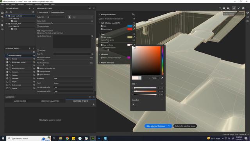The width and height of the screenshot is (250, 141).
Task: Collapse UV Tiles under Material_437
Action: pyautogui.click(x=9, y=26)
